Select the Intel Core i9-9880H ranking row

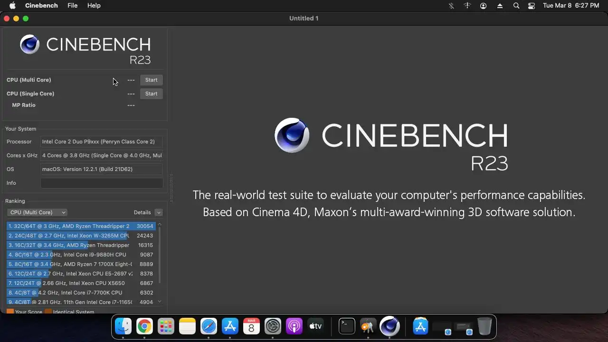click(x=81, y=255)
